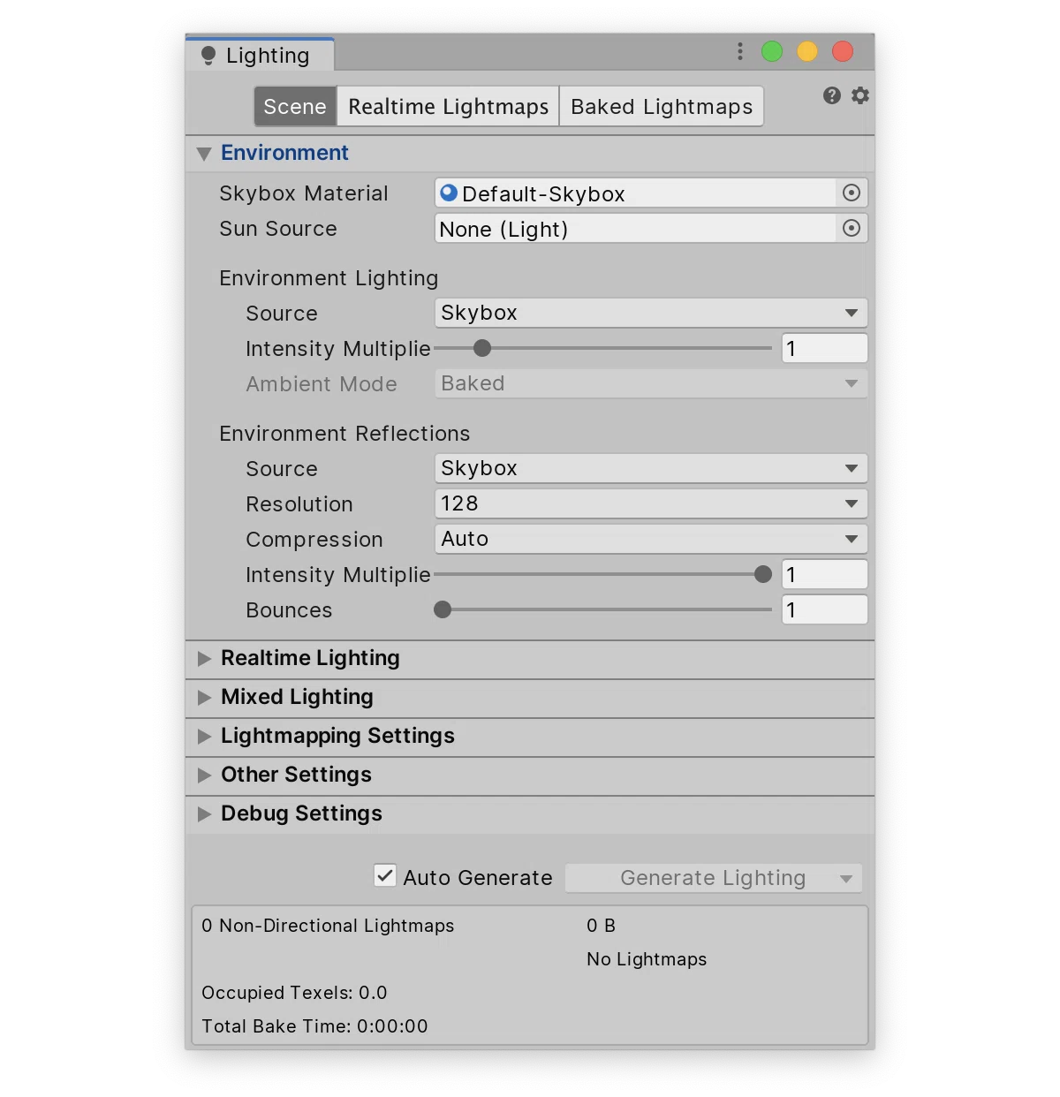Click the Default-Skybox material sphere icon
Screen dimensions: 1060x1097
[449, 193]
